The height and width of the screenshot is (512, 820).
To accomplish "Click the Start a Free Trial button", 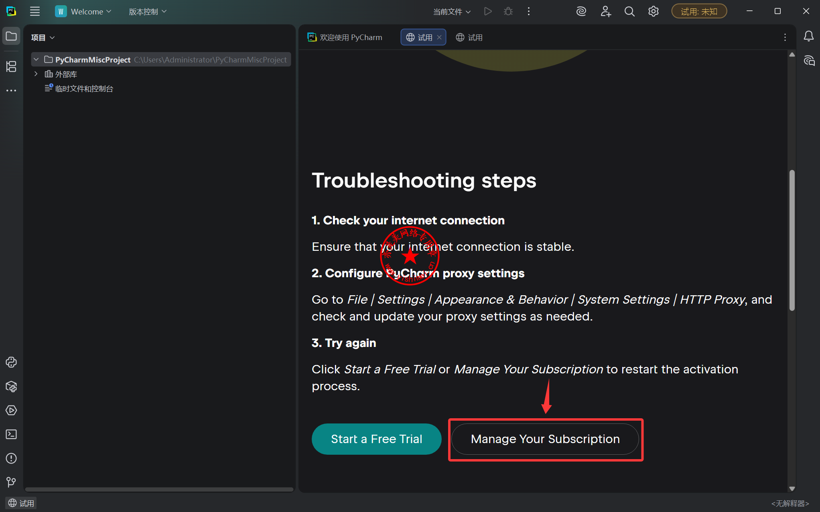I will [376, 439].
